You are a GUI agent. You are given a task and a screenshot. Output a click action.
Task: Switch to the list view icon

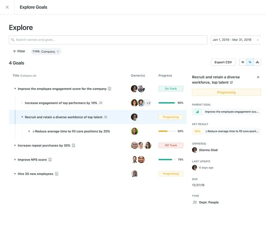pos(243,62)
